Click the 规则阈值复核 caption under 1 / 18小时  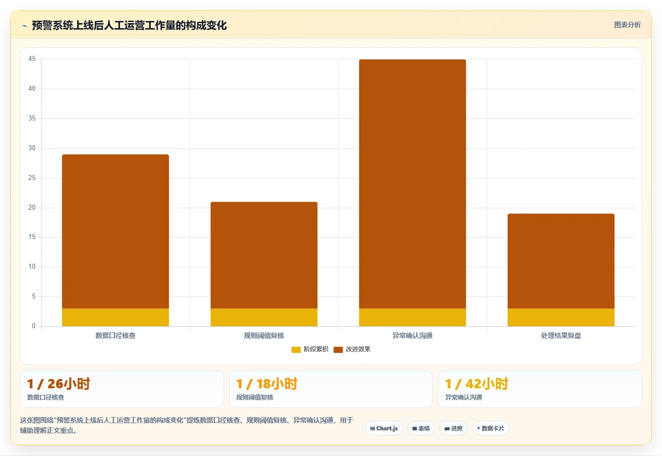pos(255,398)
